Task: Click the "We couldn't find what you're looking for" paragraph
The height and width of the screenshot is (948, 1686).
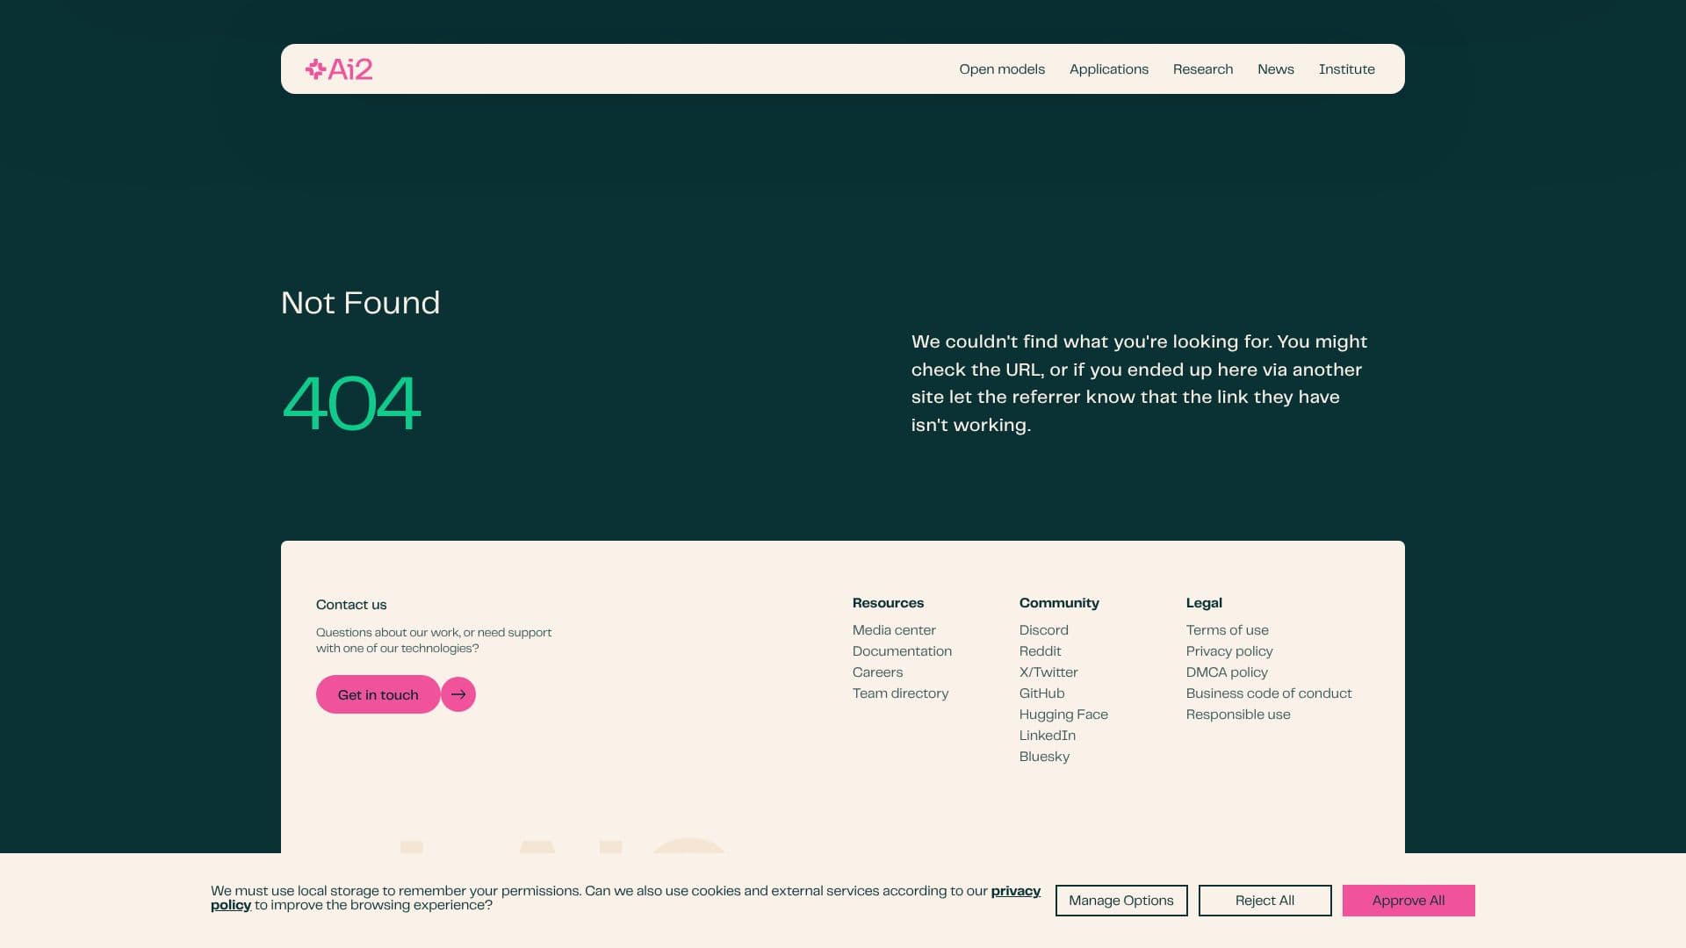Action: point(1139,383)
